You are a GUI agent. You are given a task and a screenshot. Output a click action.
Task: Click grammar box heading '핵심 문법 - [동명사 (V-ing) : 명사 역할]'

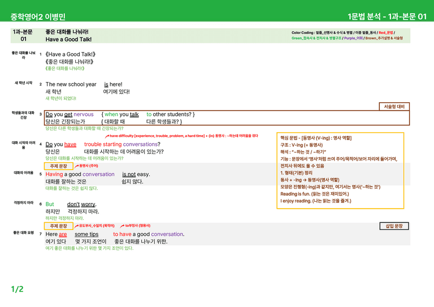pyautogui.click(x=316, y=138)
